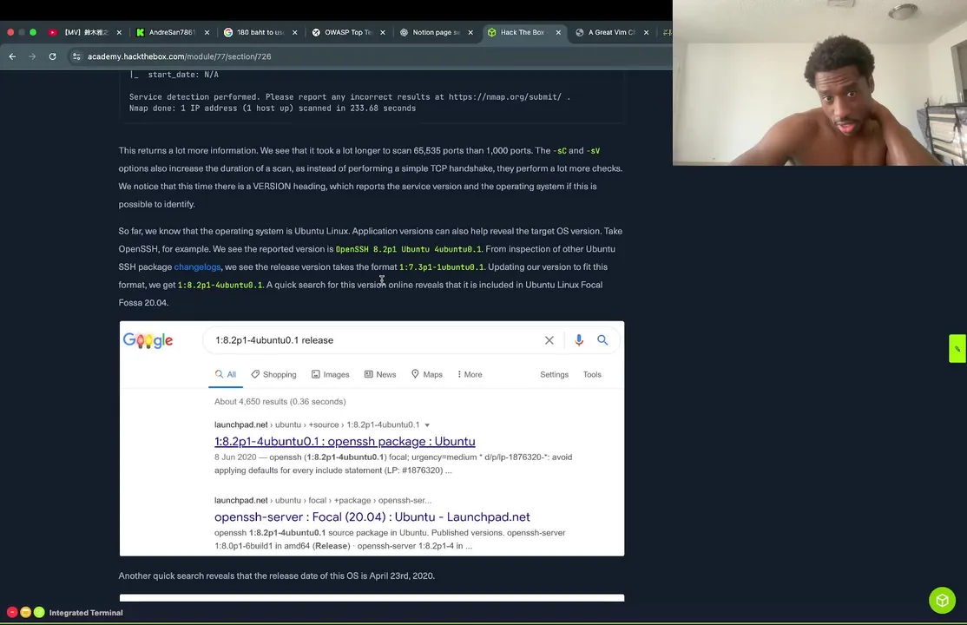
Task: Click the Hack The Box cube favicon
Action: (491, 32)
